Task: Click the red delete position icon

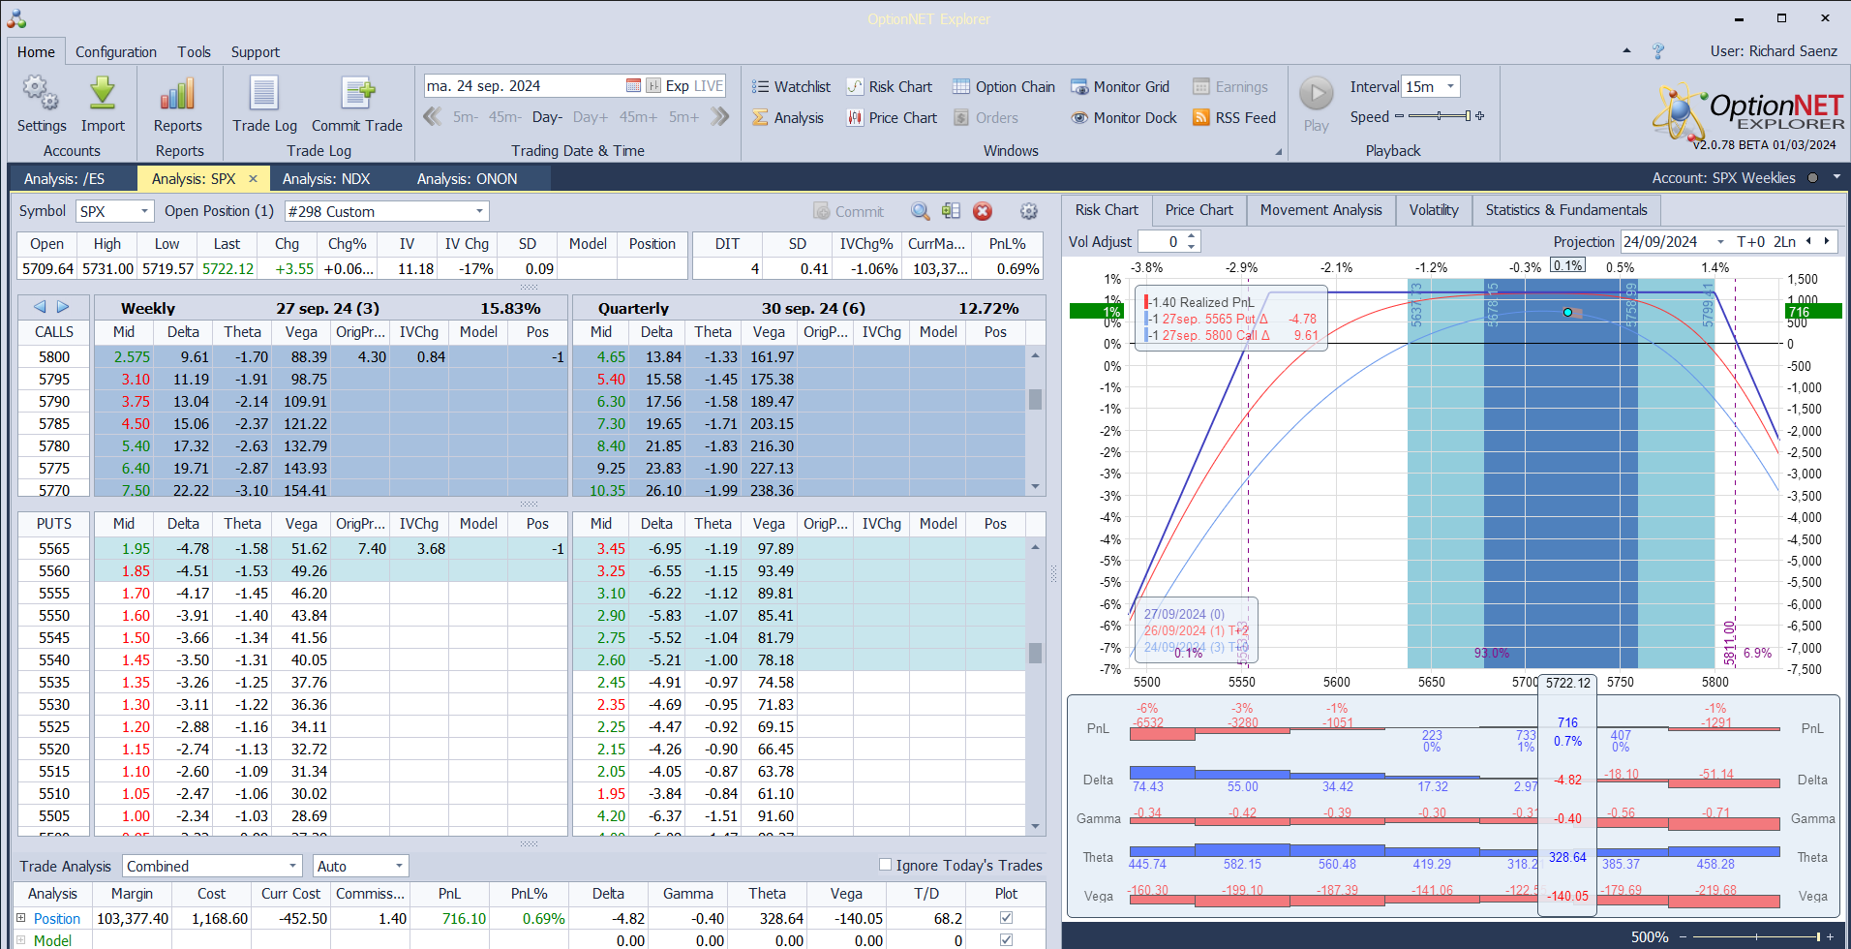Action: (983, 211)
